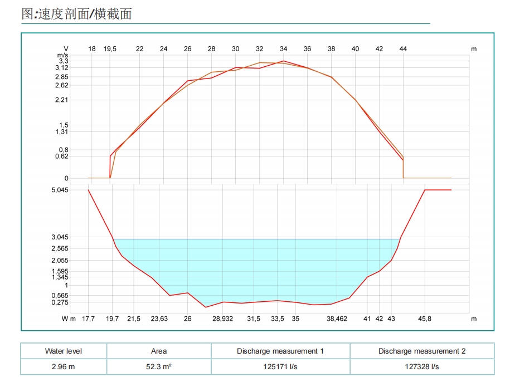Click the '2,565' depth axis label
This screenshot has width=505, height=377.
tap(60, 248)
